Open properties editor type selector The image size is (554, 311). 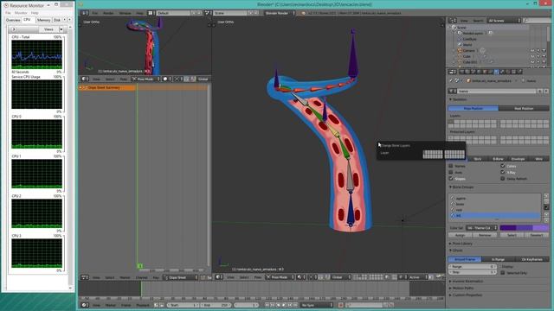click(452, 72)
